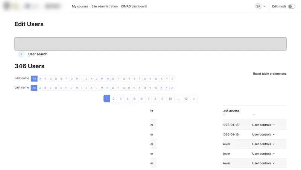The width and height of the screenshot is (301, 170).
Task: Open My courses
Action: tap(80, 6)
